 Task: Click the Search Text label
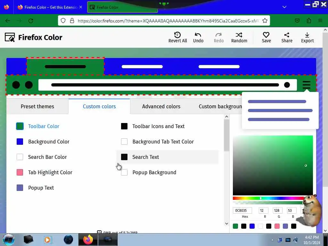coord(146,157)
